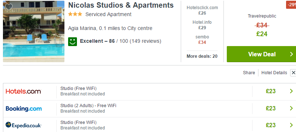
Task: Open the Hotels.com deal arrow
Action: (291, 91)
